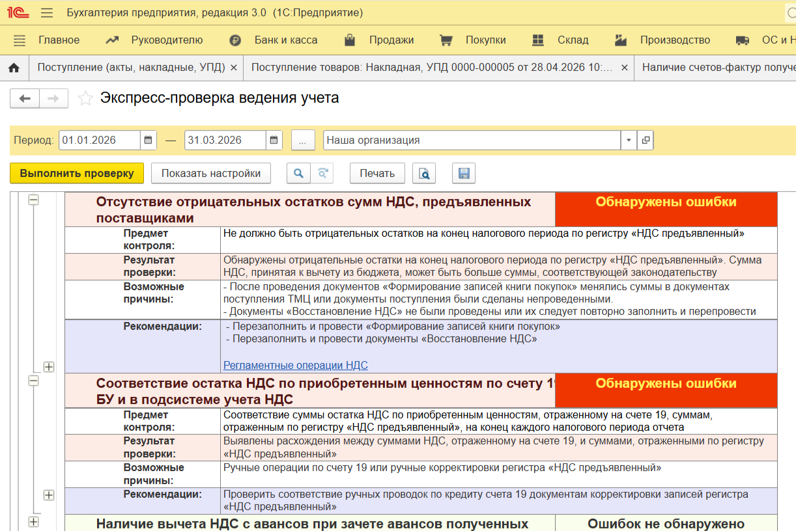Select heading Отсутствие отрицательных остатков сумм НДС
The height and width of the screenshot is (531, 796).
(x=313, y=210)
